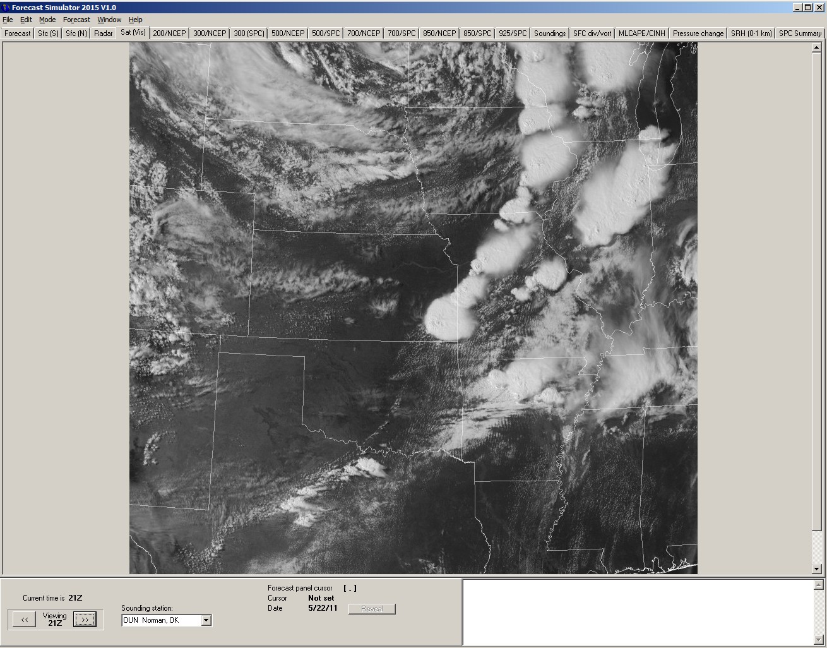This screenshot has height=648, width=827.
Task: Switch to the SRH (0-1 km) tab
Action: click(x=751, y=33)
